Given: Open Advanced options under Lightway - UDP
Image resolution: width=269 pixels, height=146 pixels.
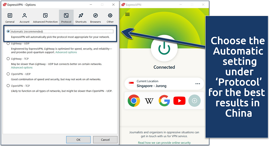Looking at the screenshot, I should 66,52.
